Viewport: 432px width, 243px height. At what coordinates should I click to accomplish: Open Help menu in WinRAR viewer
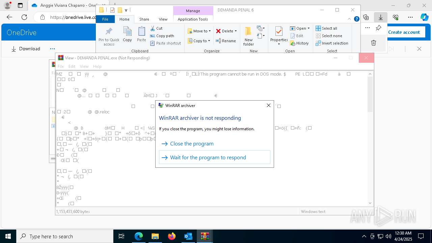pyautogui.click(x=97, y=66)
